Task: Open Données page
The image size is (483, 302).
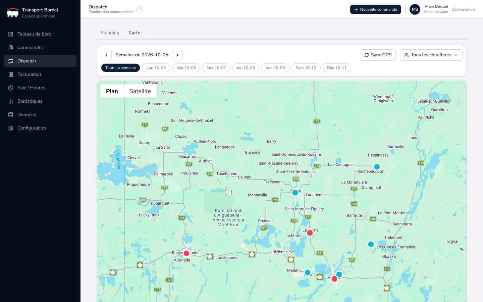Action: pyautogui.click(x=40, y=114)
